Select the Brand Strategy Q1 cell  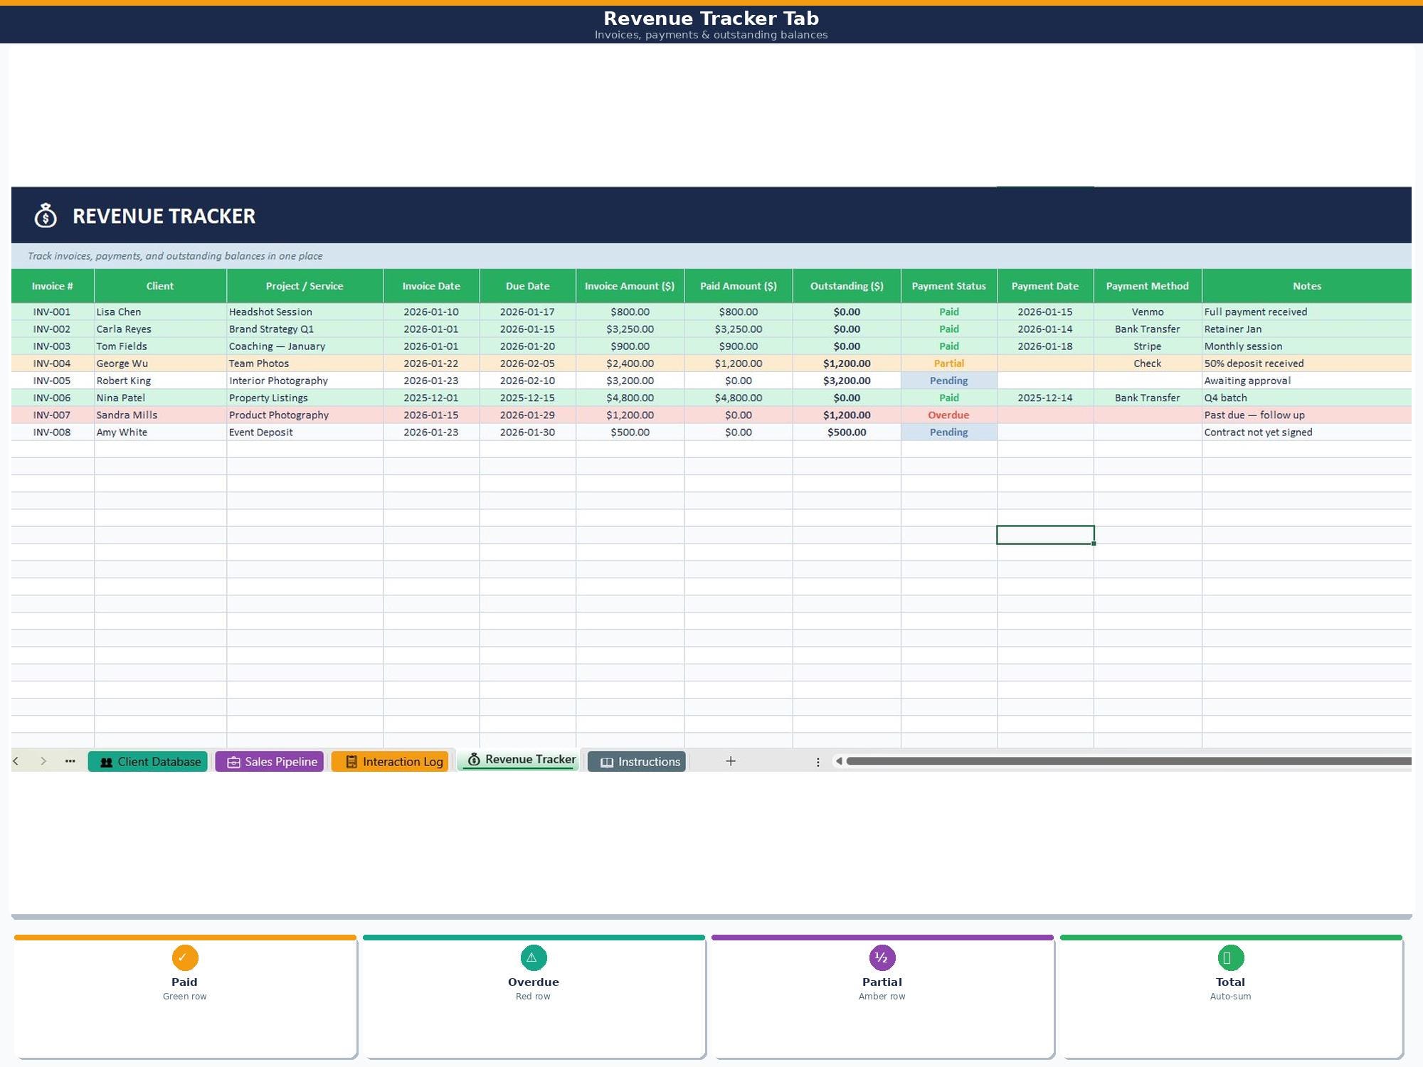point(305,329)
